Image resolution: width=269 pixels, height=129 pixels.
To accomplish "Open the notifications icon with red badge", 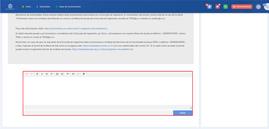I will [x=209, y=7].
